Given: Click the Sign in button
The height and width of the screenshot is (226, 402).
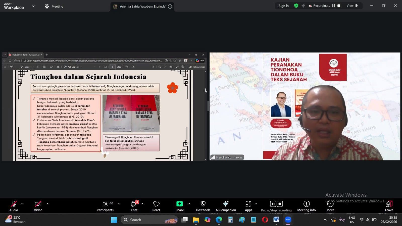Looking at the screenshot, I should point(283,6).
